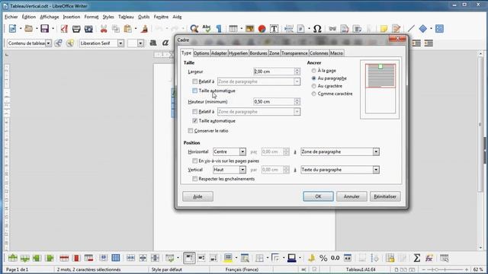Open a file with the folder icon
This screenshot has width=488, height=274.
pos(29,29)
